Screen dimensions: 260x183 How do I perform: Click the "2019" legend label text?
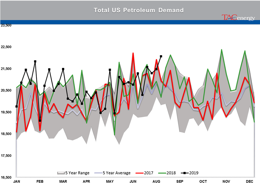[194, 173]
